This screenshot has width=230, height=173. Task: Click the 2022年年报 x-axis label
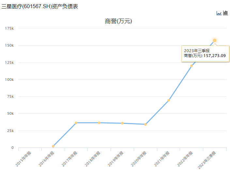(185, 159)
